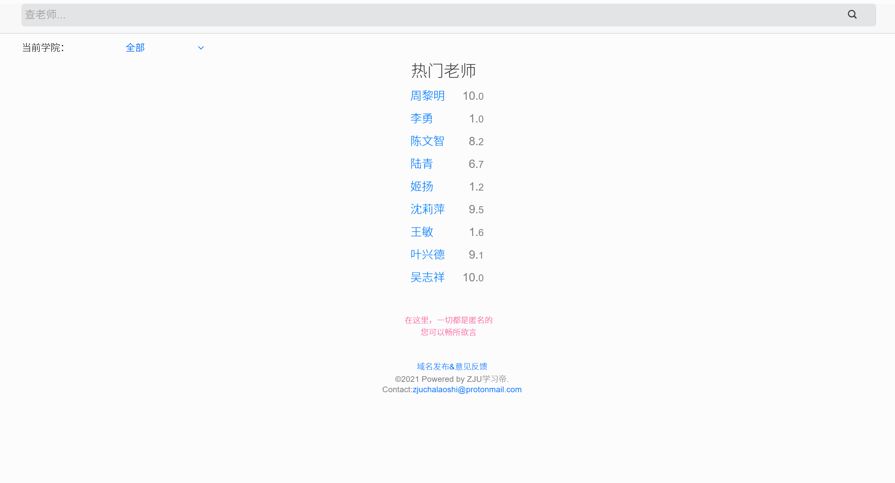The height and width of the screenshot is (483, 895).
Task: Visit teacher 姬扬 profile
Action: pyautogui.click(x=421, y=187)
